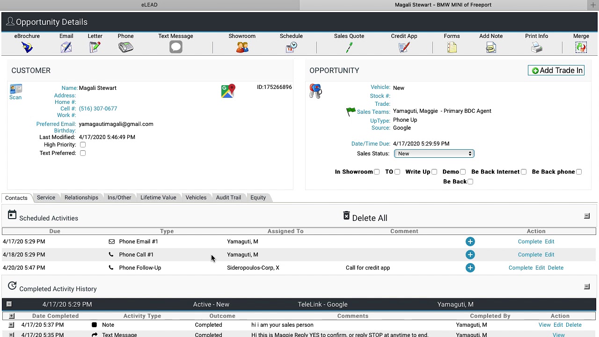Open the eBrochure tool icon
The image size is (599, 337).
click(x=27, y=47)
